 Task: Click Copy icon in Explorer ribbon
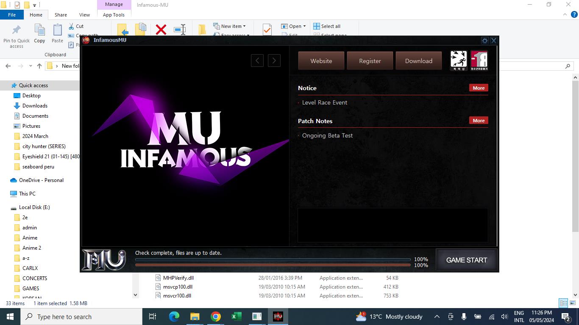(39, 33)
